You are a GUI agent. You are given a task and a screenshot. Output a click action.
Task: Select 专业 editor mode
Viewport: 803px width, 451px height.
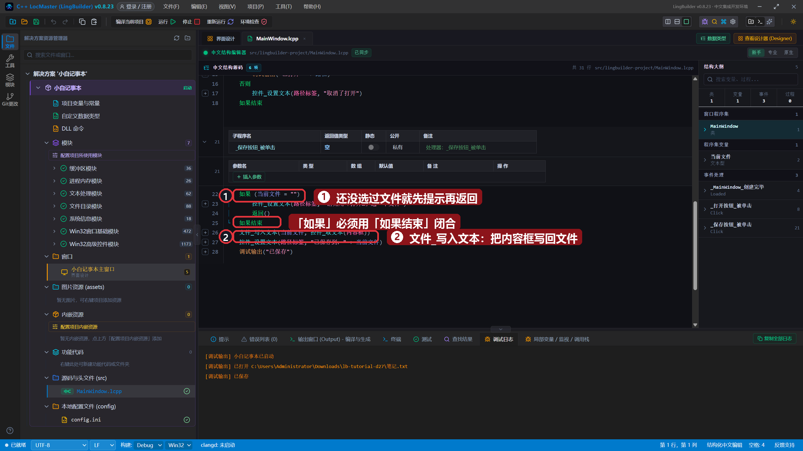pos(772,53)
